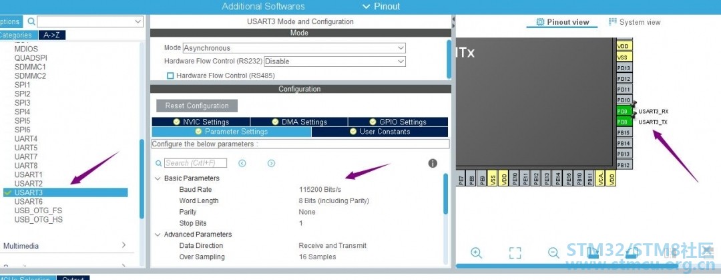Select SPI5 peripheral

pyautogui.click(x=22, y=121)
